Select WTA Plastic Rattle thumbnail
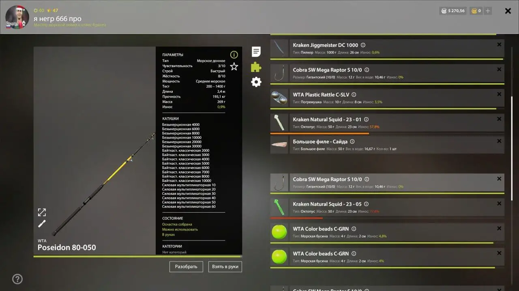 point(279,98)
